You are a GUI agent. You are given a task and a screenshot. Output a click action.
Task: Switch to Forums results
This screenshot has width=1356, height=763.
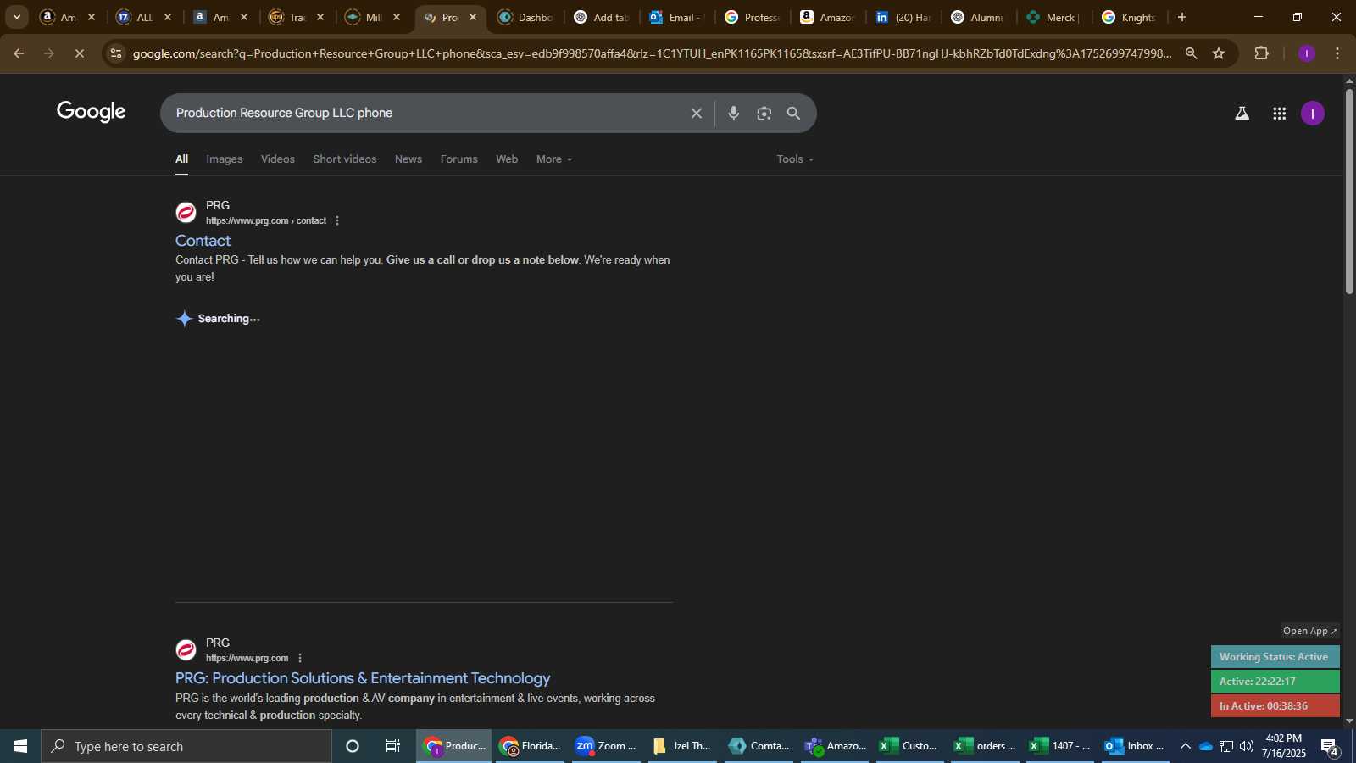pyautogui.click(x=459, y=159)
